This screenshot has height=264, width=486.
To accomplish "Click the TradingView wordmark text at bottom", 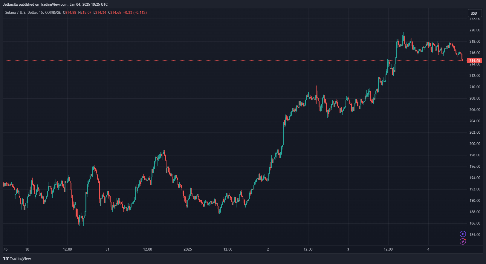I will (20, 259).
